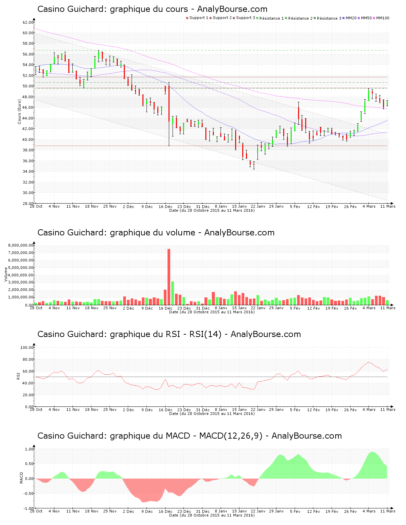Click the MM50 moving average legend
This screenshot has width=406, height=525.
click(x=365, y=18)
